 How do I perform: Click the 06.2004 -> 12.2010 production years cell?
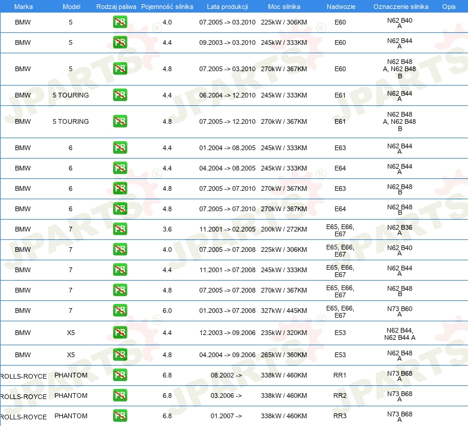227,95
